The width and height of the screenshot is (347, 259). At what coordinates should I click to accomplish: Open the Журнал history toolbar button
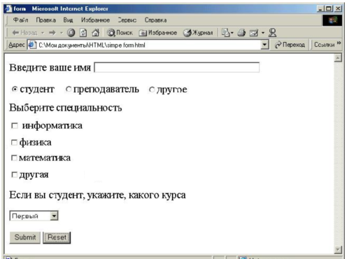point(198,33)
